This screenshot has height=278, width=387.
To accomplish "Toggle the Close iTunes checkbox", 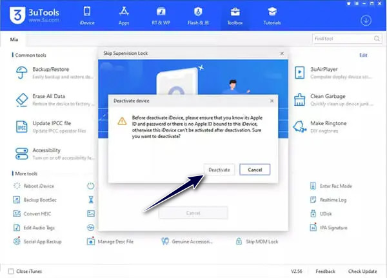I will point(11,272).
